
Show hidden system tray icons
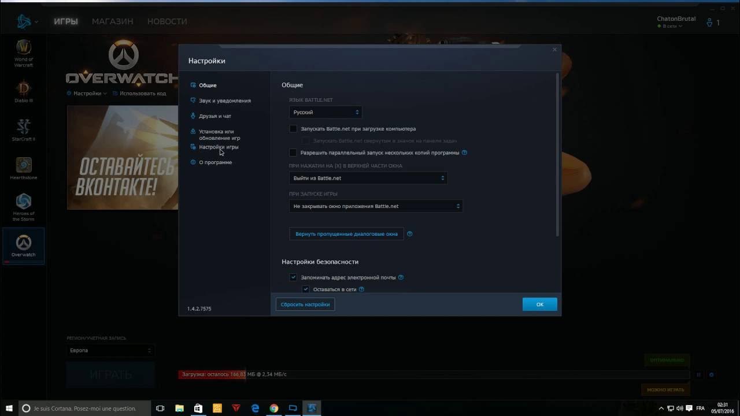(661, 408)
